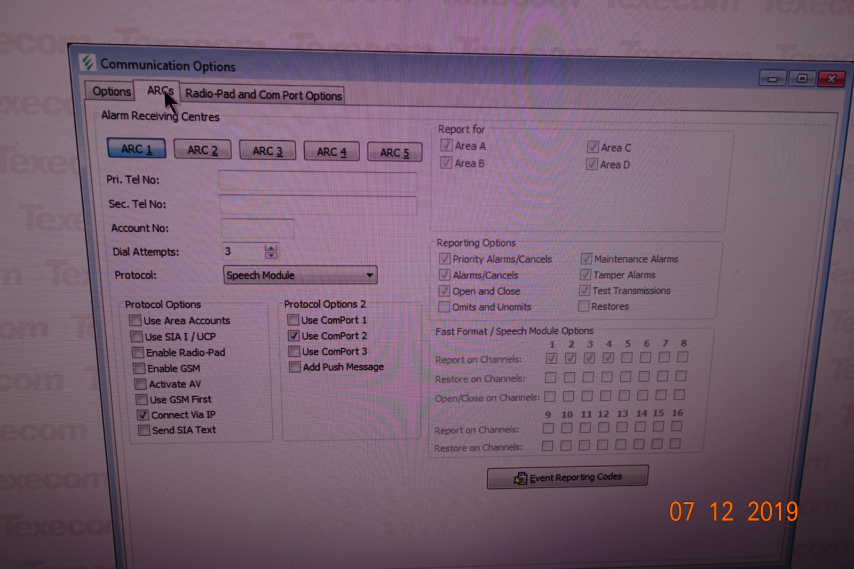Select the ARC 2 button

[x=202, y=150]
